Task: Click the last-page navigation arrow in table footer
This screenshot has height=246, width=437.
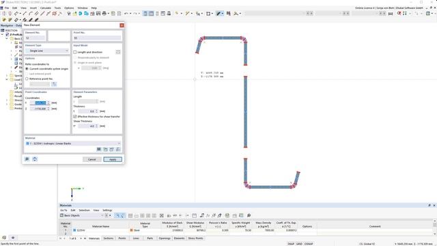Action: point(85,238)
